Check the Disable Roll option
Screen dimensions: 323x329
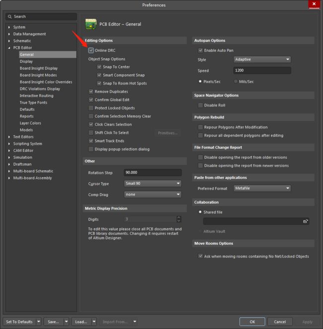coord(200,105)
